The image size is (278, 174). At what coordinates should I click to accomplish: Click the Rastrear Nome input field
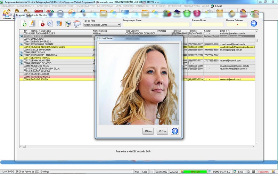tap(207, 24)
